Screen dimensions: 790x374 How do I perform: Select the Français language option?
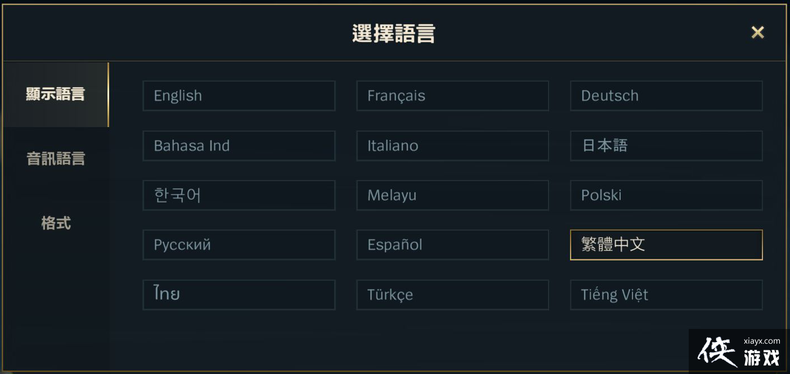(x=452, y=96)
